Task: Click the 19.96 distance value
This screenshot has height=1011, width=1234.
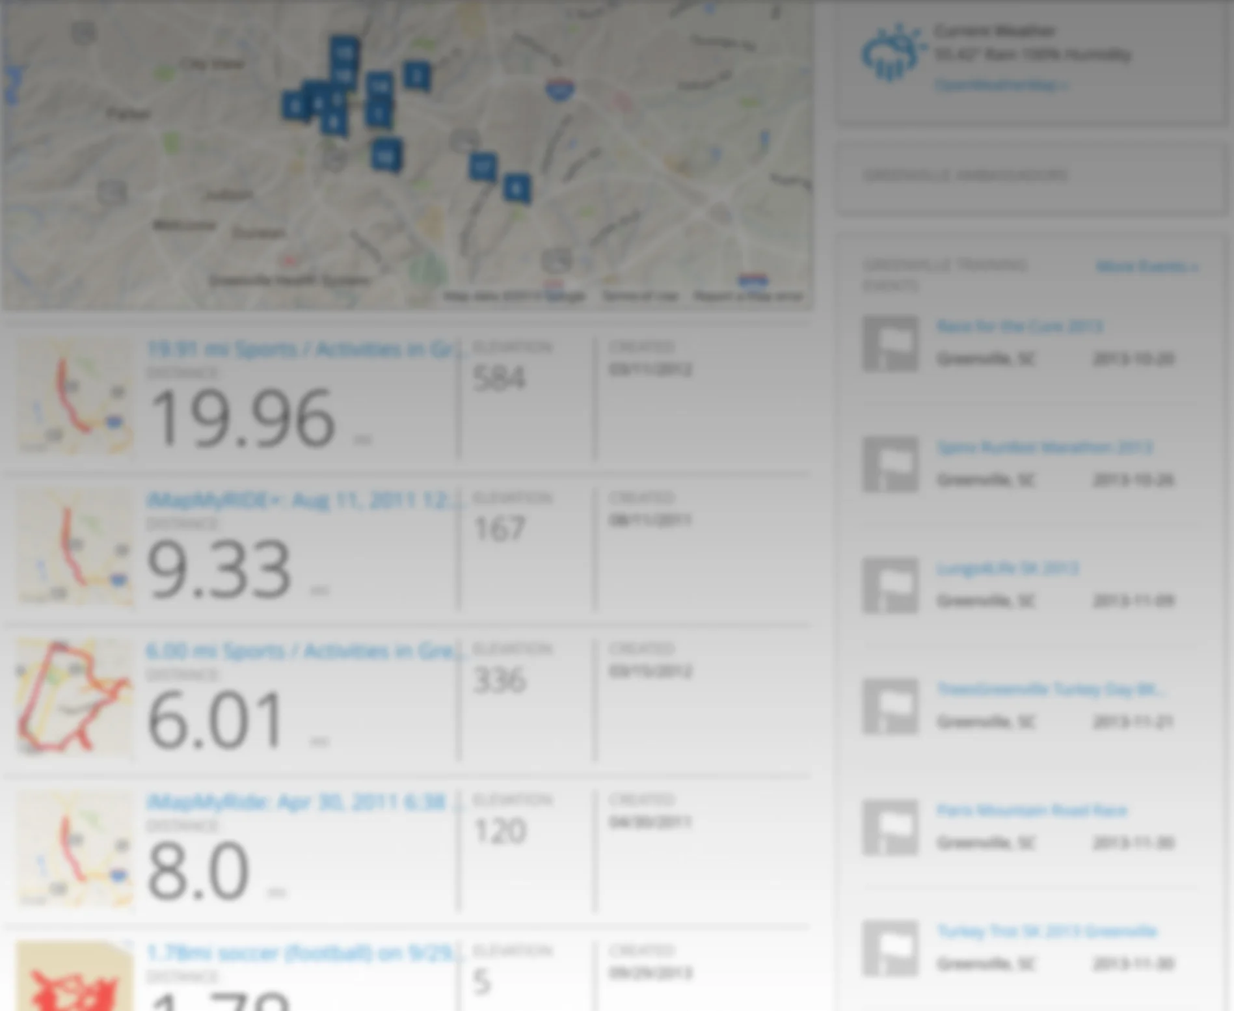Action: click(242, 418)
